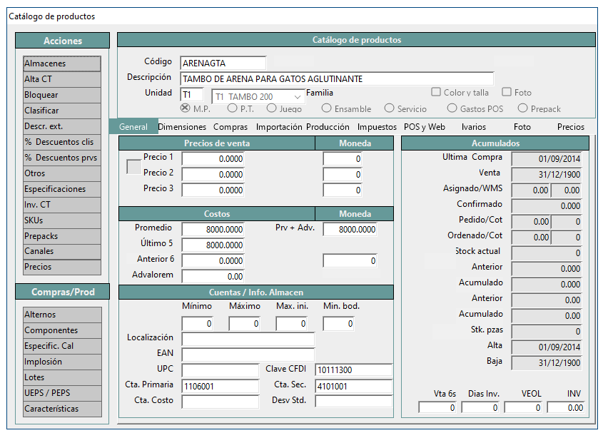Open the Impuestos tab

[377, 126]
